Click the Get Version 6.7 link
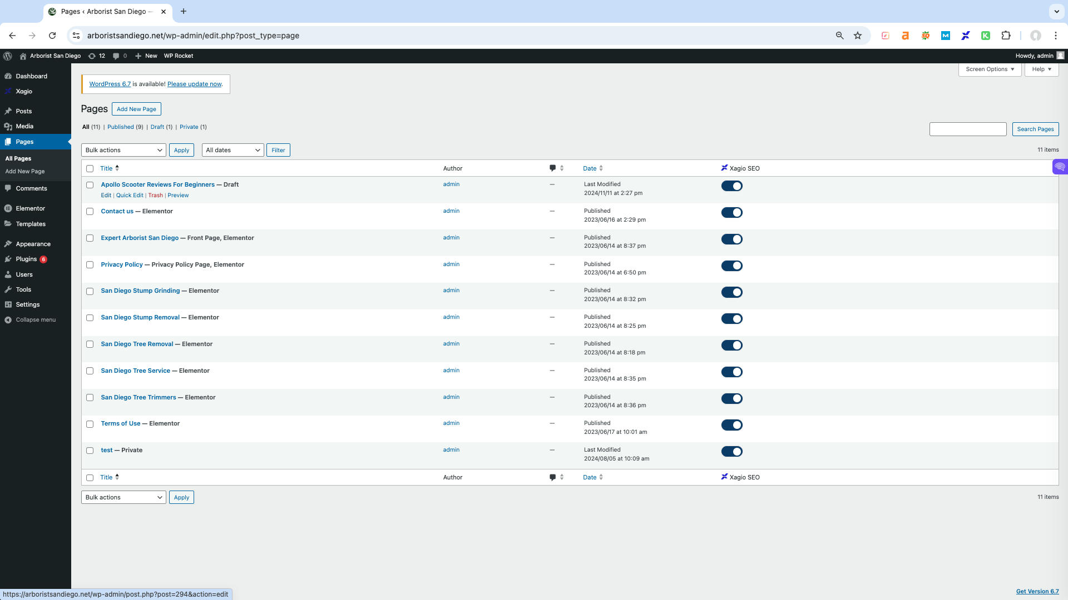1068x600 pixels. [x=1037, y=592]
